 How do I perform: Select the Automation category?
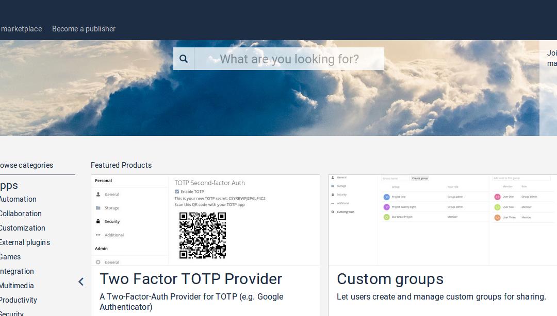18,199
